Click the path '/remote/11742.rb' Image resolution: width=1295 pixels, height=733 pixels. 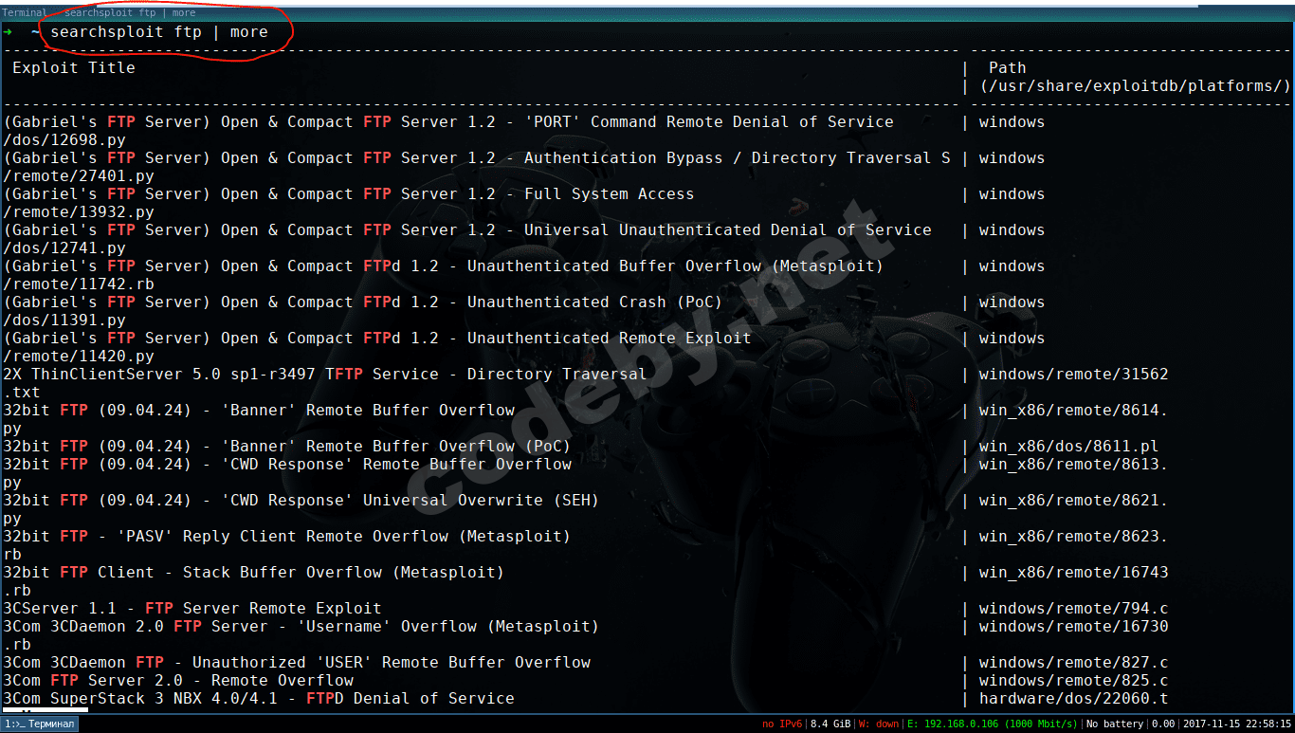pyautogui.click(x=79, y=284)
